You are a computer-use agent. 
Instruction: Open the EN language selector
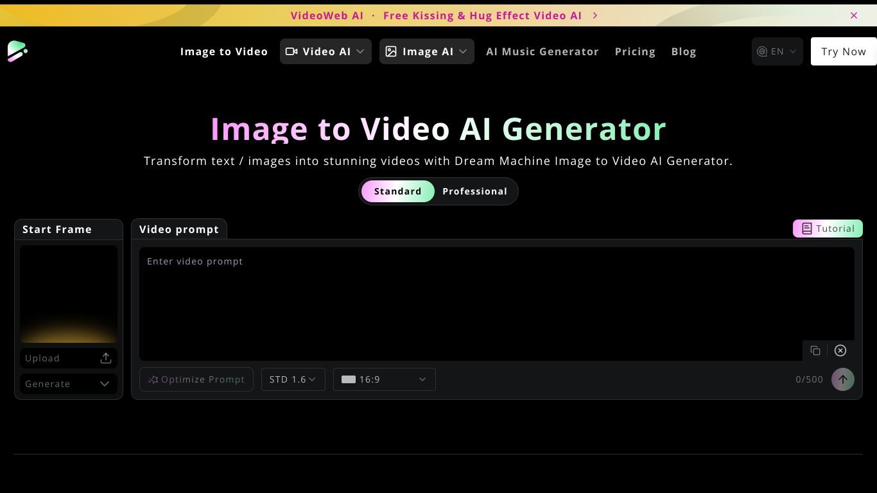(x=777, y=51)
